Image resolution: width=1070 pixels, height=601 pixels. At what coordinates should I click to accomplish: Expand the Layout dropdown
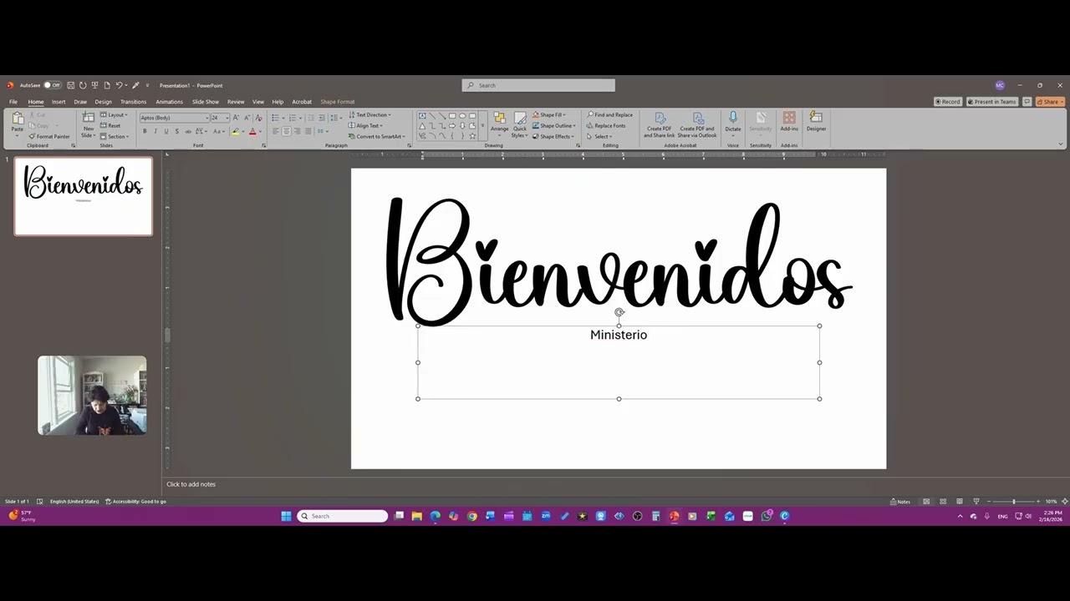click(x=114, y=114)
